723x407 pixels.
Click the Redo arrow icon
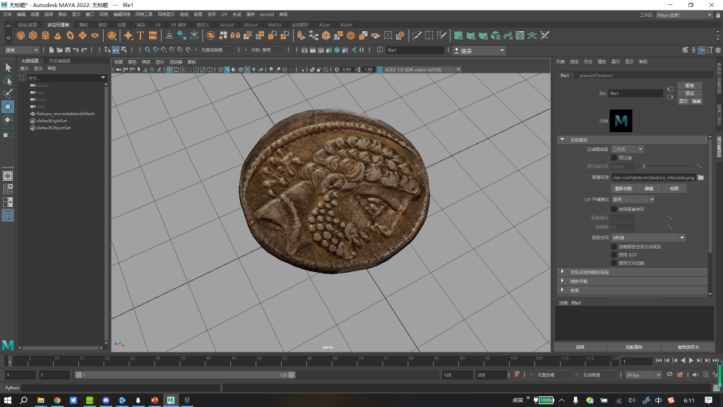pyautogui.click(x=84, y=50)
